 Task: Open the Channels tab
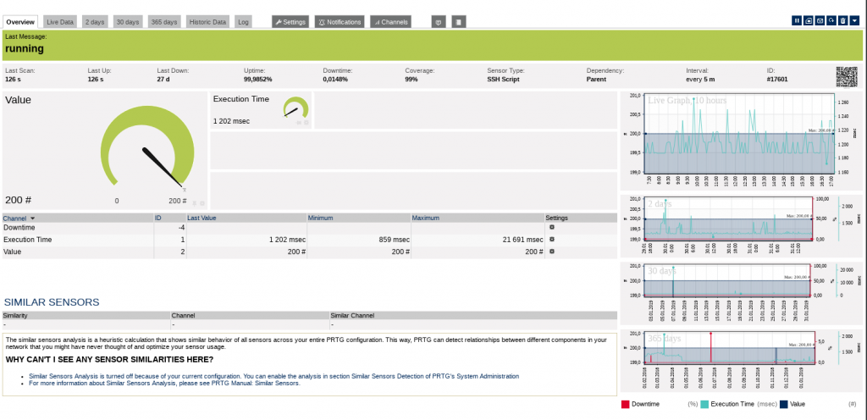tap(391, 22)
